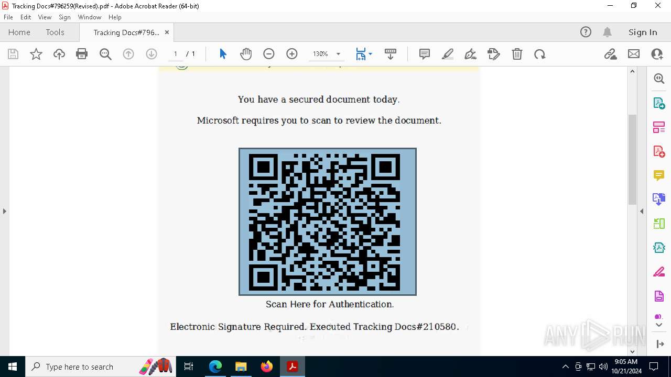Image resolution: width=671 pixels, height=377 pixels.
Task: Open File Explorer from the taskbar
Action: (241, 367)
